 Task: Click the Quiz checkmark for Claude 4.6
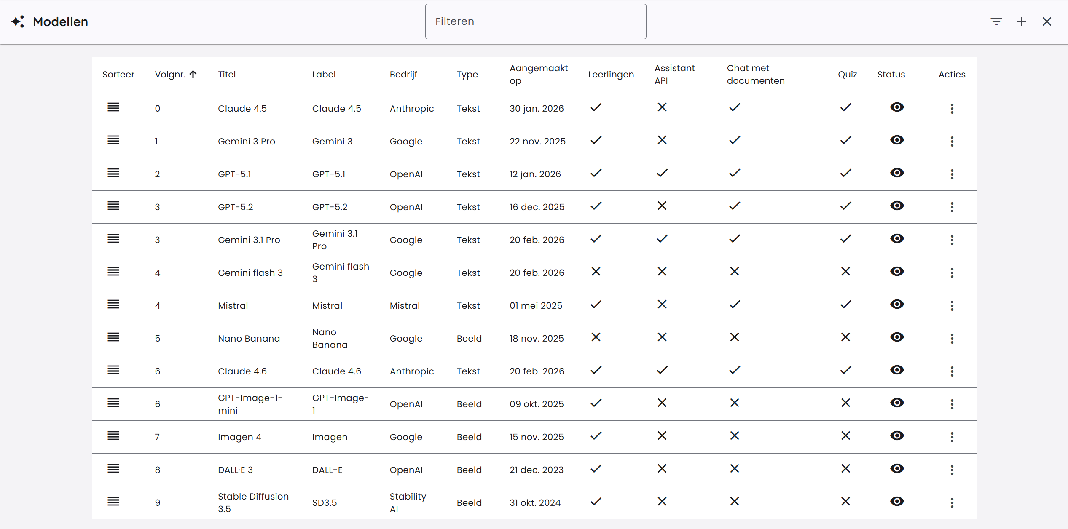pos(845,370)
